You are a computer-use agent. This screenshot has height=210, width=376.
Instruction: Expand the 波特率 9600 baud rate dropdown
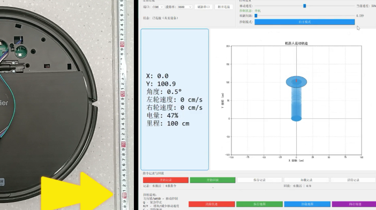(185, 7)
